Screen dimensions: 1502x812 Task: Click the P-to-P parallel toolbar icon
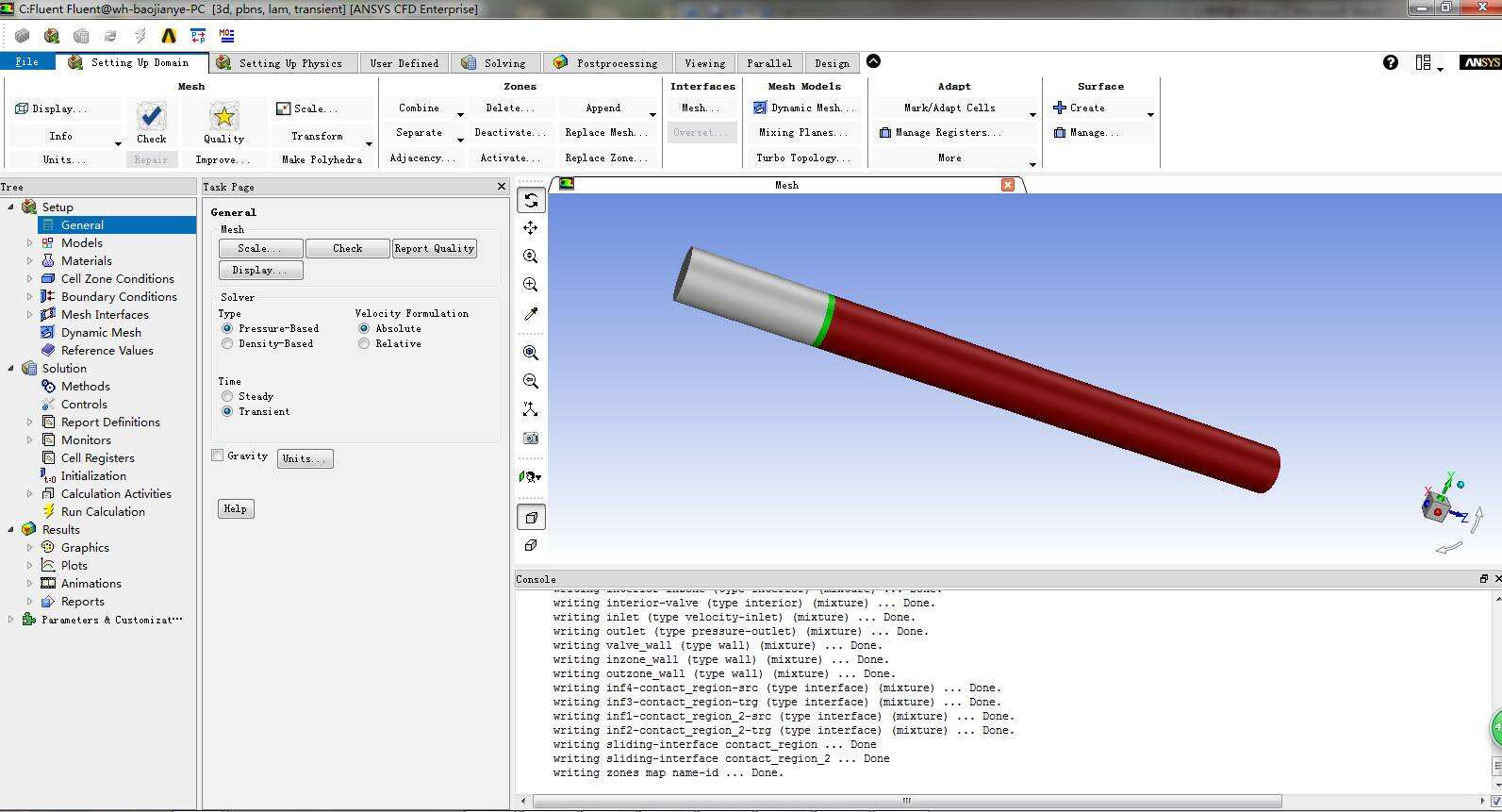[198, 36]
